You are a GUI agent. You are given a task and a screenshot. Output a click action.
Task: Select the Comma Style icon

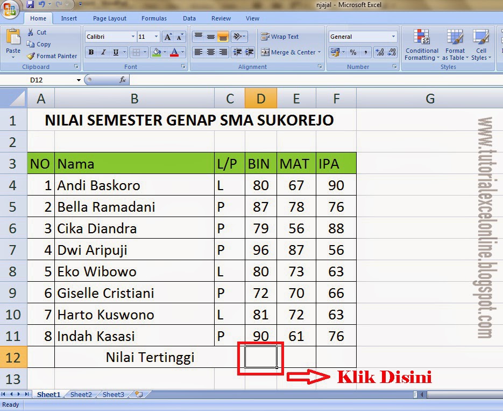click(366, 52)
